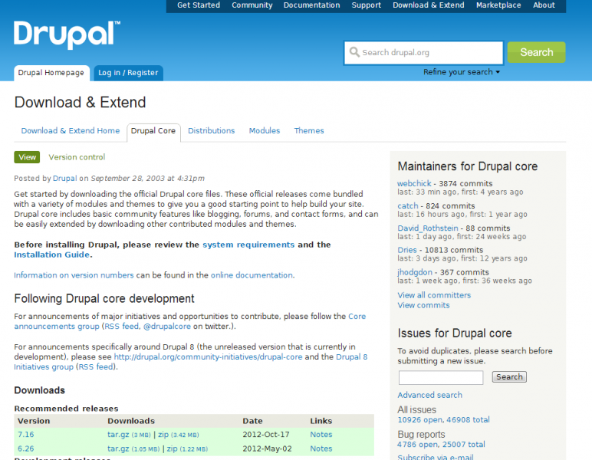Open the Get Started menu item
This screenshot has height=460, width=592.
click(x=199, y=5)
